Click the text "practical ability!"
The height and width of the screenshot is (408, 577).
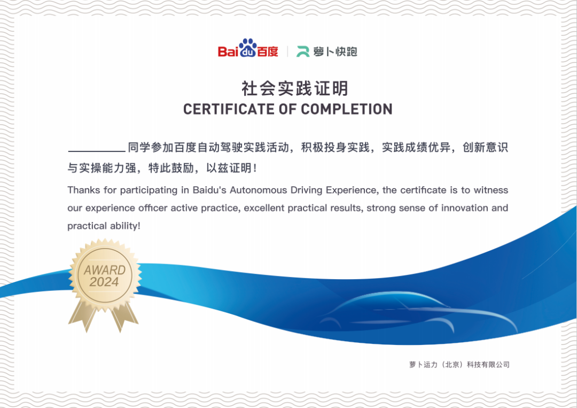click(104, 226)
